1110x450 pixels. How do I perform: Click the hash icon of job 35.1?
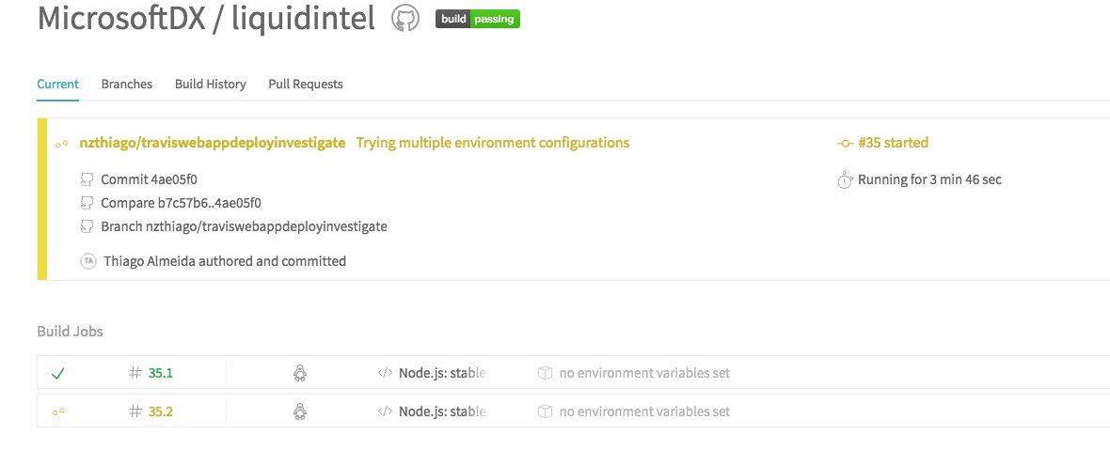135,373
